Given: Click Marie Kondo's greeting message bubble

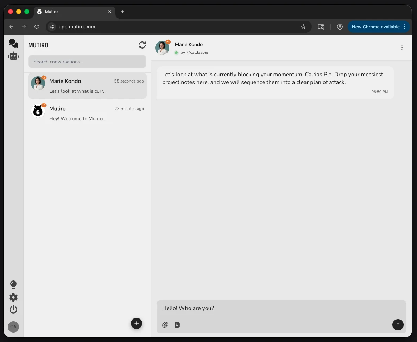Looking at the screenshot, I should (275, 83).
